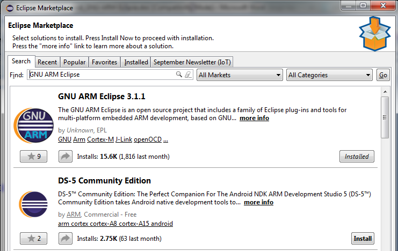Click the Arm tag link under GNU ARM Eclipse
398x251 pixels.
79,139
